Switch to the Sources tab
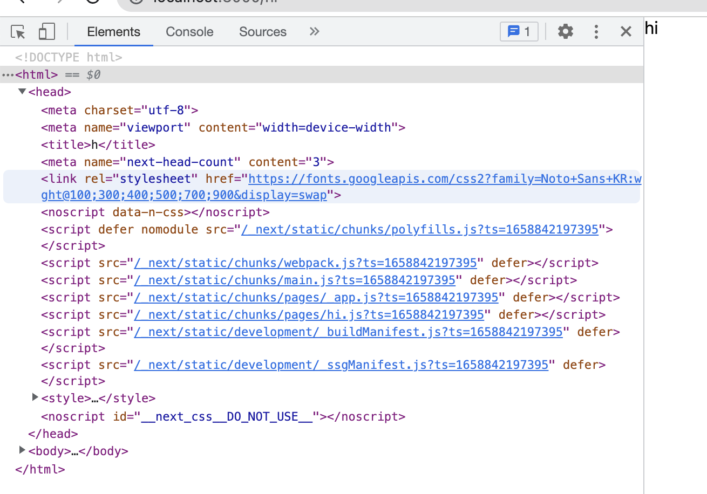Screen dimensions: 707x494 [x=263, y=32]
